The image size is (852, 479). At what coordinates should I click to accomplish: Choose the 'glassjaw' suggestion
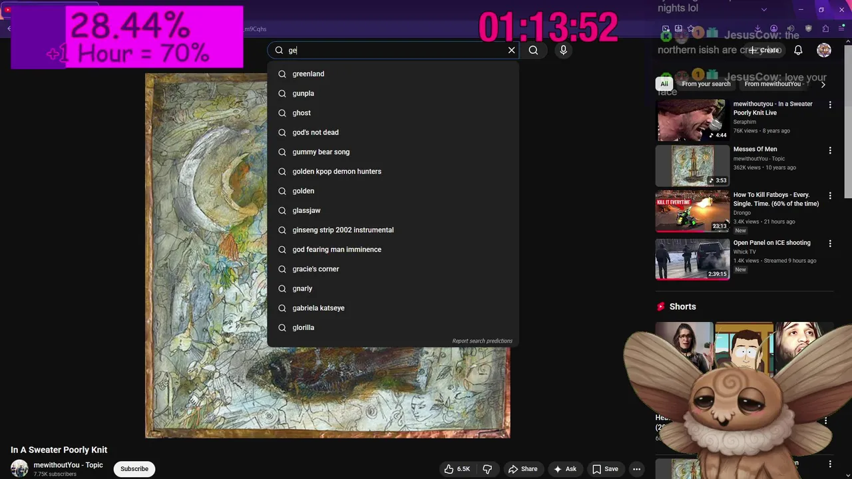click(393, 210)
